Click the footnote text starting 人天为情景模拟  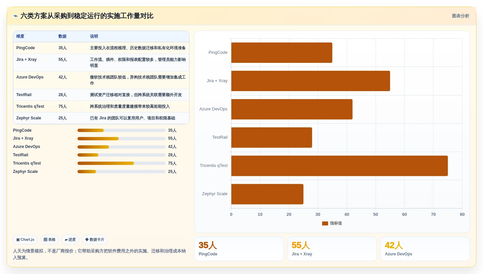(x=99, y=254)
